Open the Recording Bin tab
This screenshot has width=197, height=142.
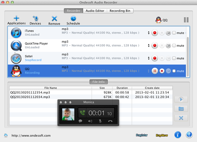pos(120,11)
